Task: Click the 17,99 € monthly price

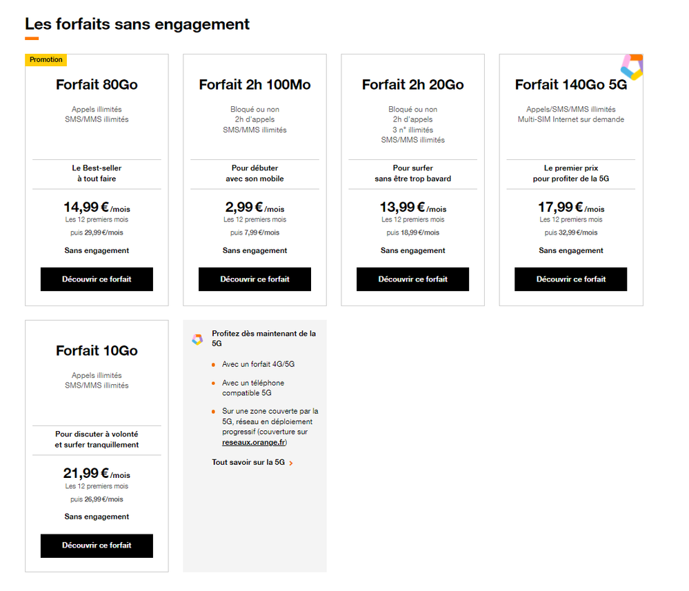Action: [561, 207]
